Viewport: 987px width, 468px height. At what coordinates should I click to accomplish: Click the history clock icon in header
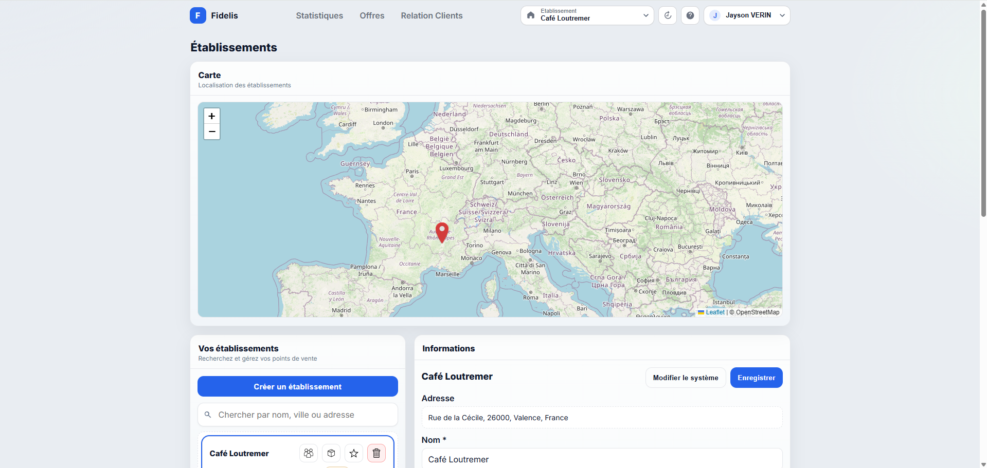667,15
